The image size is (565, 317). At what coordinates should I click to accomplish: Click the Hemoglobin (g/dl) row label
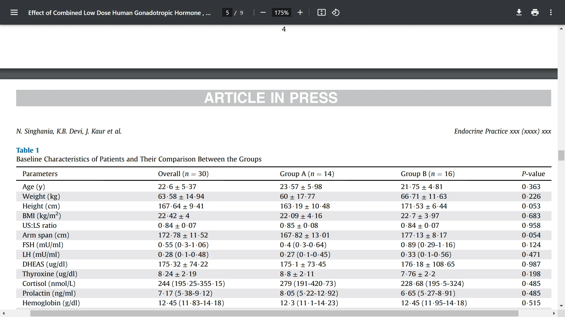[x=51, y=303]
